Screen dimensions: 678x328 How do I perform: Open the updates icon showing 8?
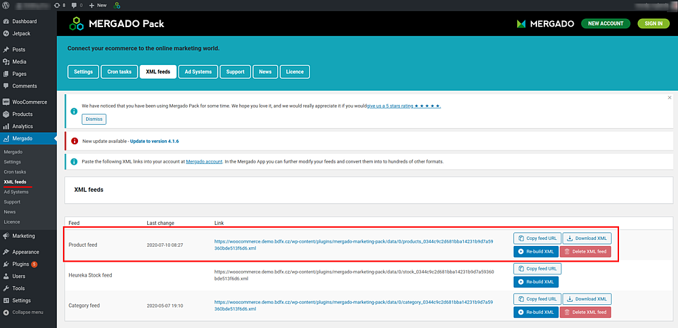[x=60, y=5]
